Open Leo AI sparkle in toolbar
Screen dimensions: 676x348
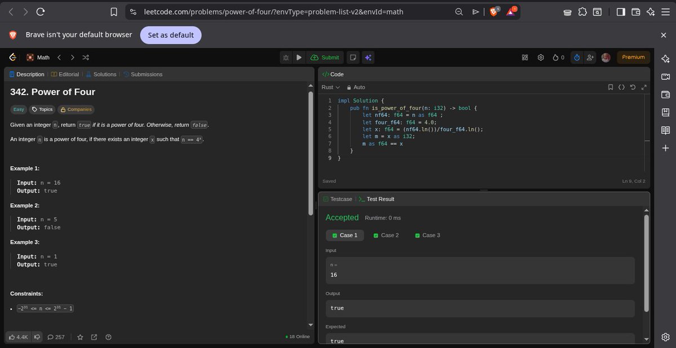pyautogui.click(x=651, y=11)
